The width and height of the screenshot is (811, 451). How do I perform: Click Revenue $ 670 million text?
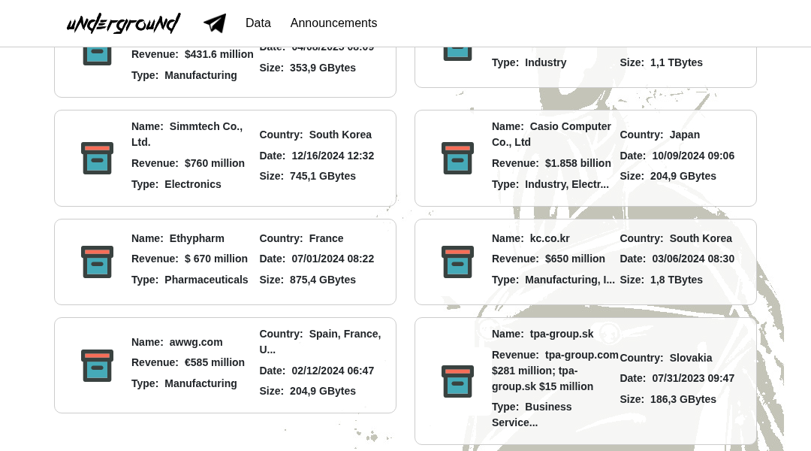pos(189,259)
